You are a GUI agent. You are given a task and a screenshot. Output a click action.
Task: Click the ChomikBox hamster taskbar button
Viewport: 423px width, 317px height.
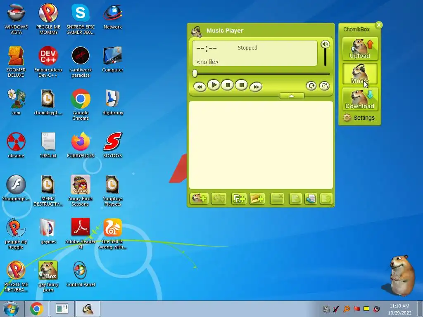(x=88, y=309)
